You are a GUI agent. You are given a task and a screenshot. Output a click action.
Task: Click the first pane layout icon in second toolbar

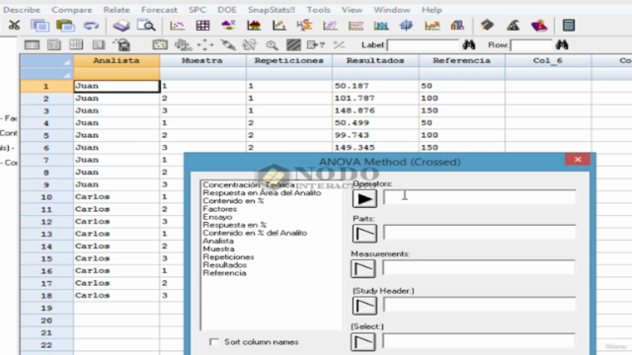32,45
